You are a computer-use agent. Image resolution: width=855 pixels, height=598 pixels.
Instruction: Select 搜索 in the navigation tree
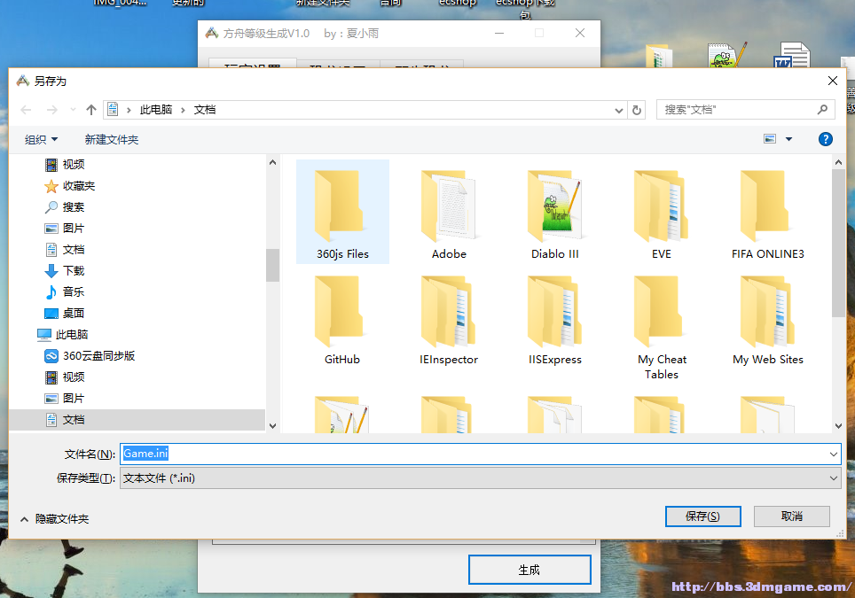pos(65,207)
